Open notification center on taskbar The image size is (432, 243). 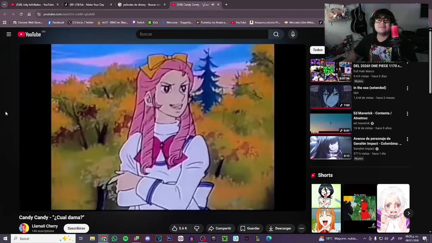pos(425,239)
